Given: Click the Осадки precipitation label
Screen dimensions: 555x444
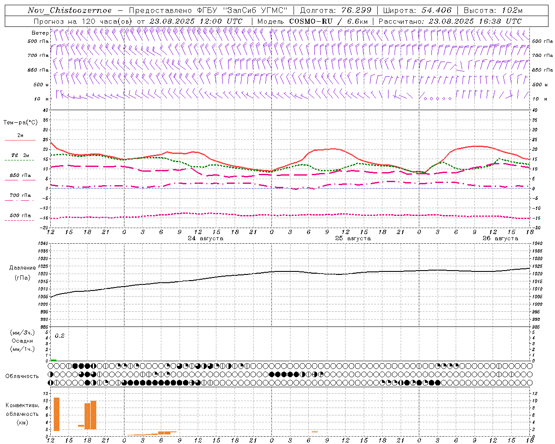Looking at the screenshot, I should (x=23, y=341).
